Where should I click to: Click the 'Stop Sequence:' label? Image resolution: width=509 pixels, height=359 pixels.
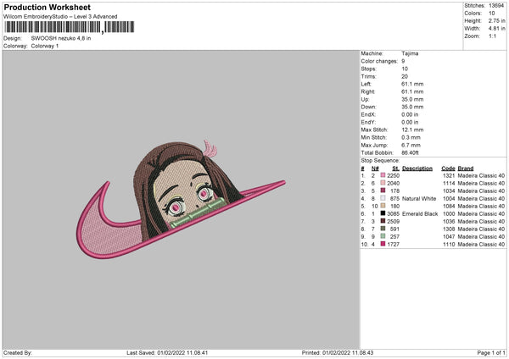[x=380, y=160]
